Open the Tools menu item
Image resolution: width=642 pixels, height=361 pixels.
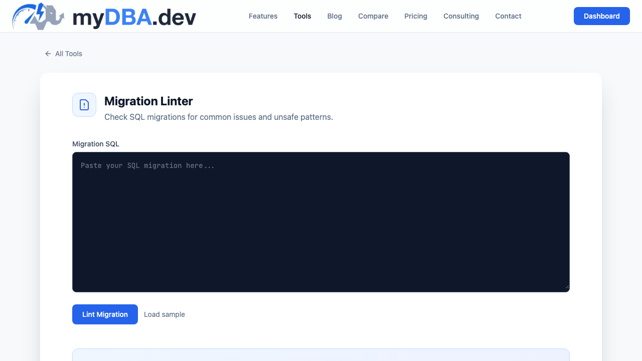tap(302, 16)
